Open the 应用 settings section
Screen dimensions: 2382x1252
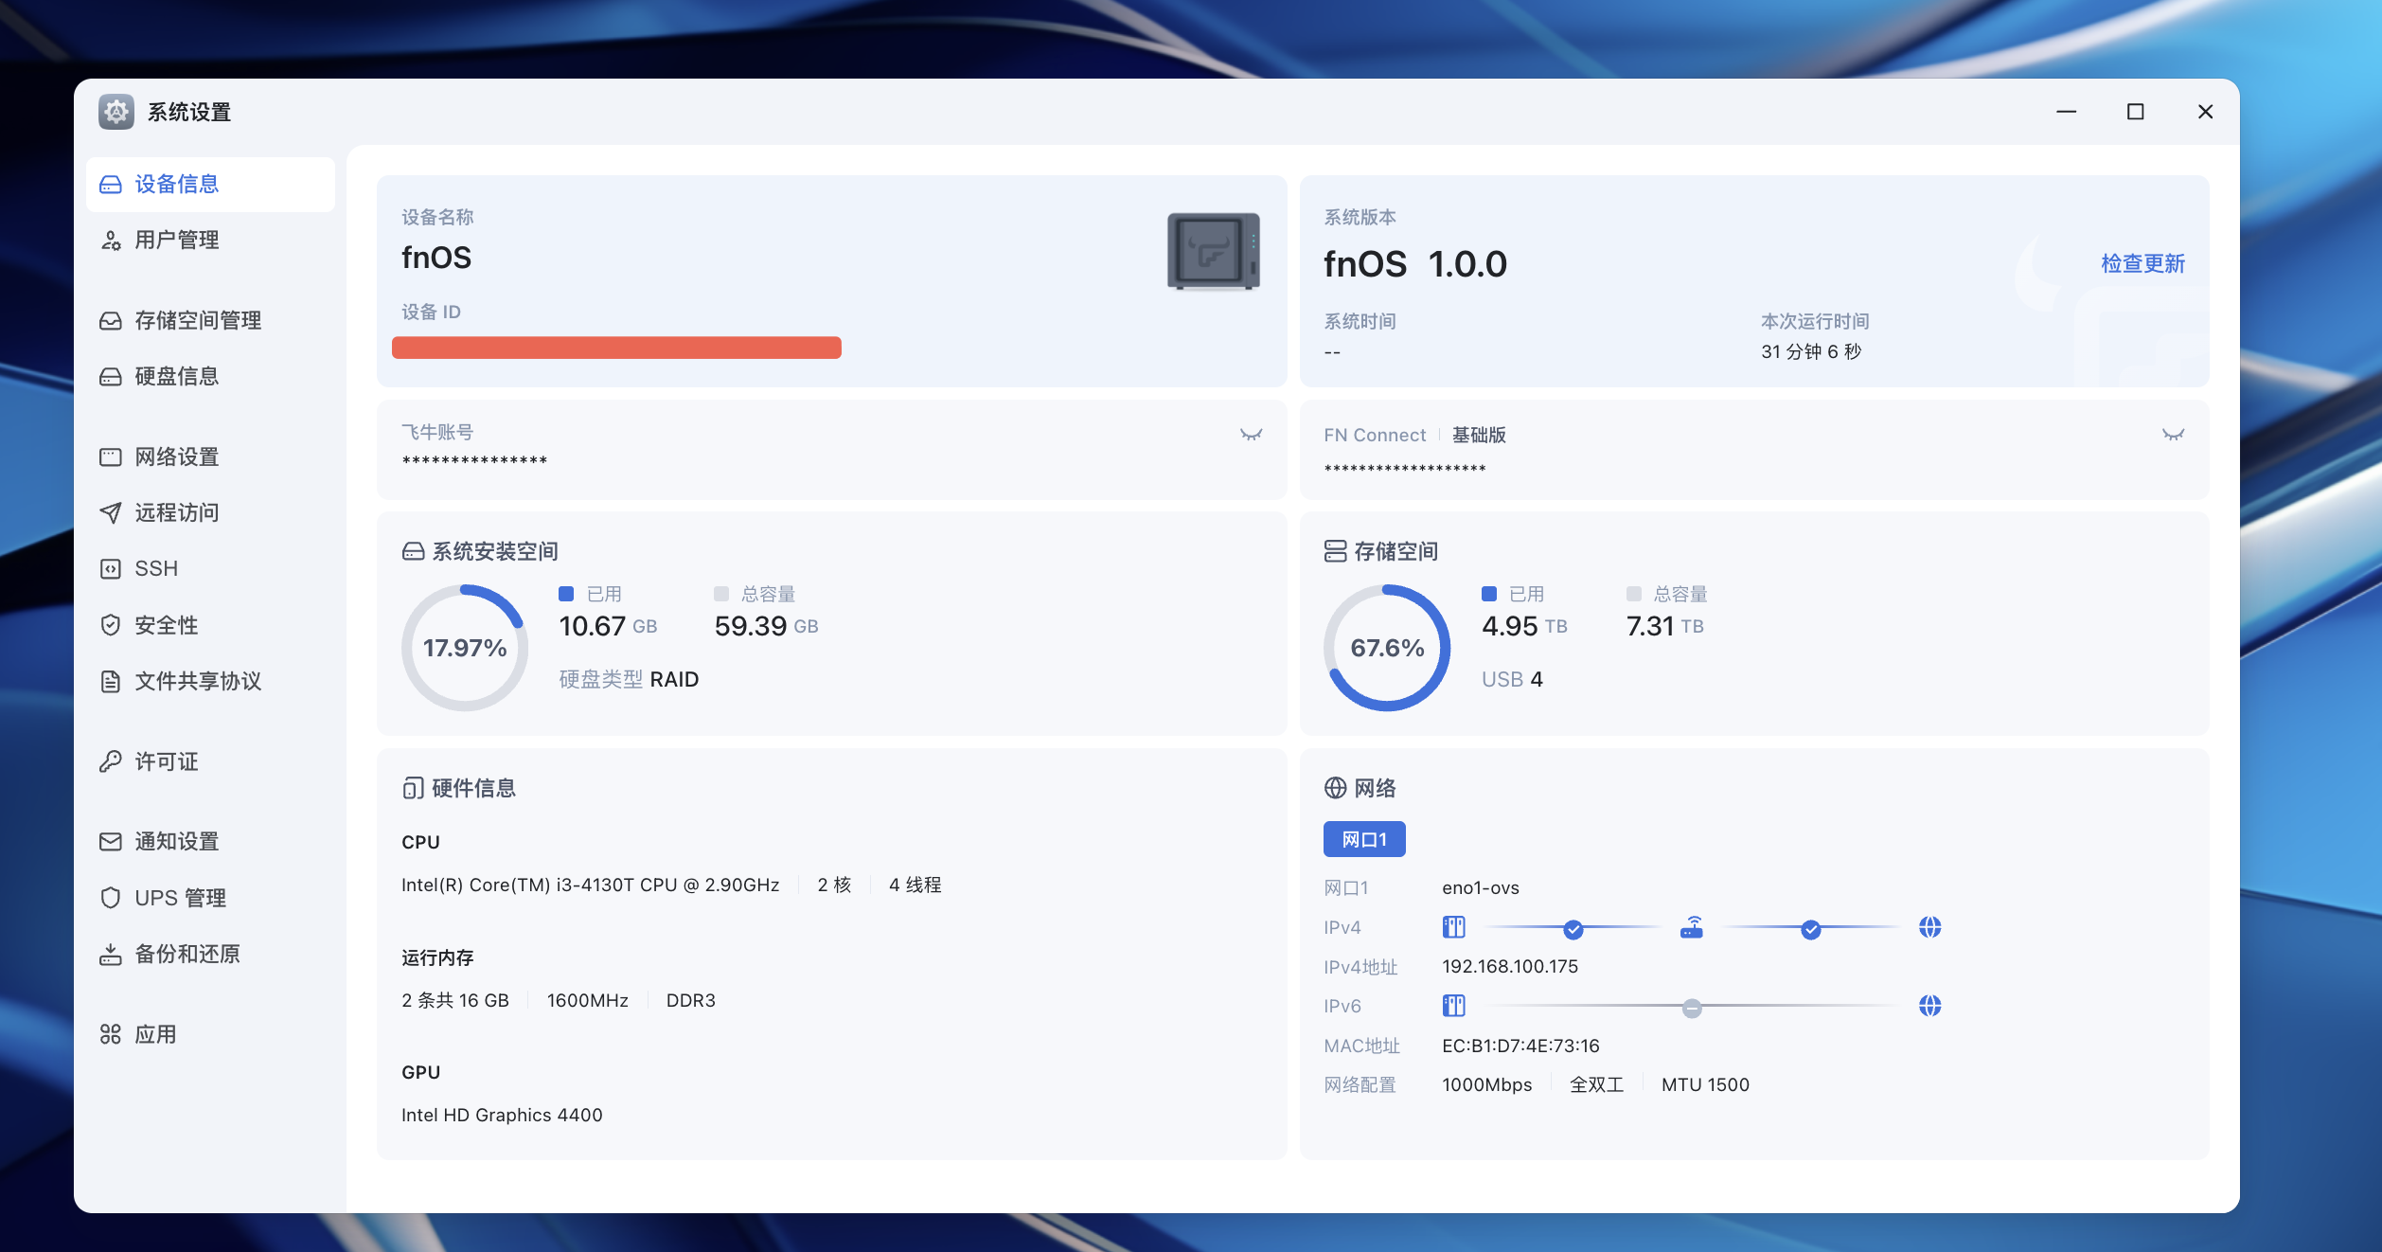tap(155, 1034)
